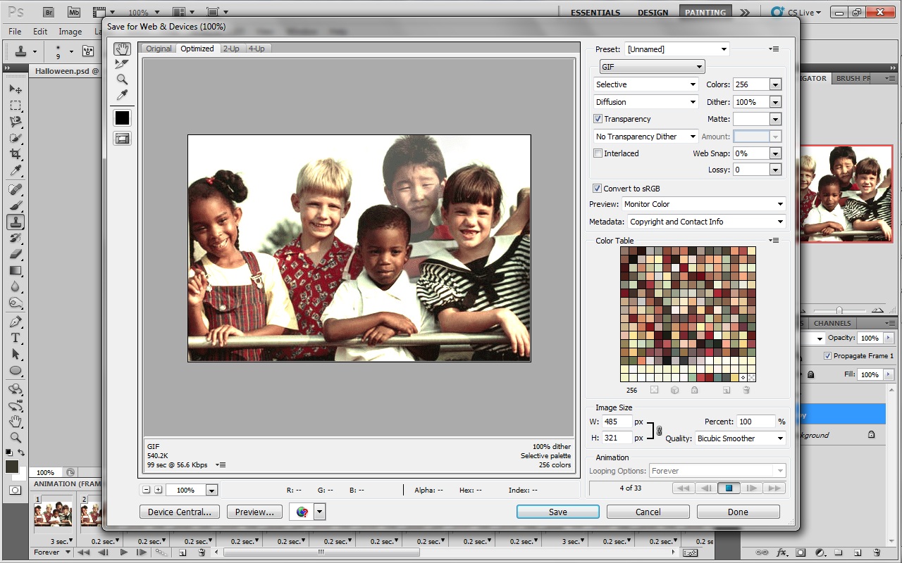Switch to the Original tab

click(159, 49)
